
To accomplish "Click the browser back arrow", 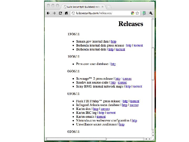I will (x=48, y=13).
